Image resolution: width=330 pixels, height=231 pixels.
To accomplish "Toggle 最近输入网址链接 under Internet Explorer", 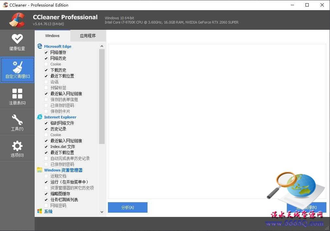I will click(x=46, y=141).
